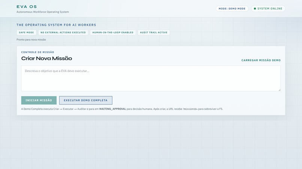Click 'Pronto para nova missão' status text
The height and width of the screenshot is (169, 302).
(x=31, y=40)
